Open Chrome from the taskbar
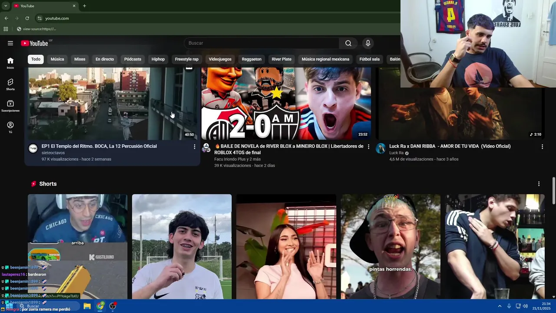556x313 pixels. 100,306
